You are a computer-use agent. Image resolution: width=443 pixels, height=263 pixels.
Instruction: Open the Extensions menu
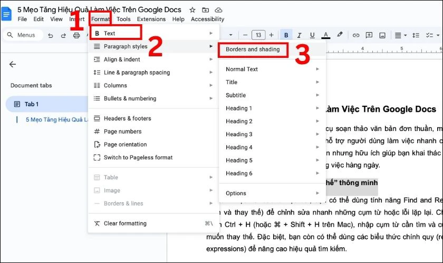(151, 19)
